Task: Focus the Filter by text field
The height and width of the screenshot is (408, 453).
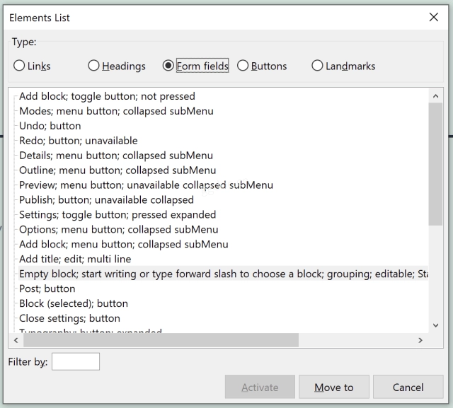Action: click(x=76, y=361)
